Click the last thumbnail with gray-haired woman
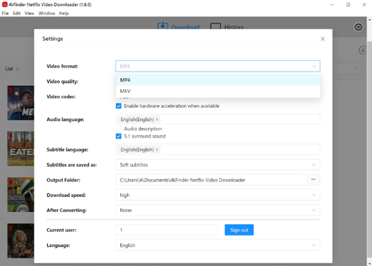Screen dimensions: 372x266 (21, 241)
